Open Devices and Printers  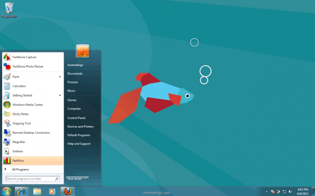pyautogui.click(x=80, y=127)
